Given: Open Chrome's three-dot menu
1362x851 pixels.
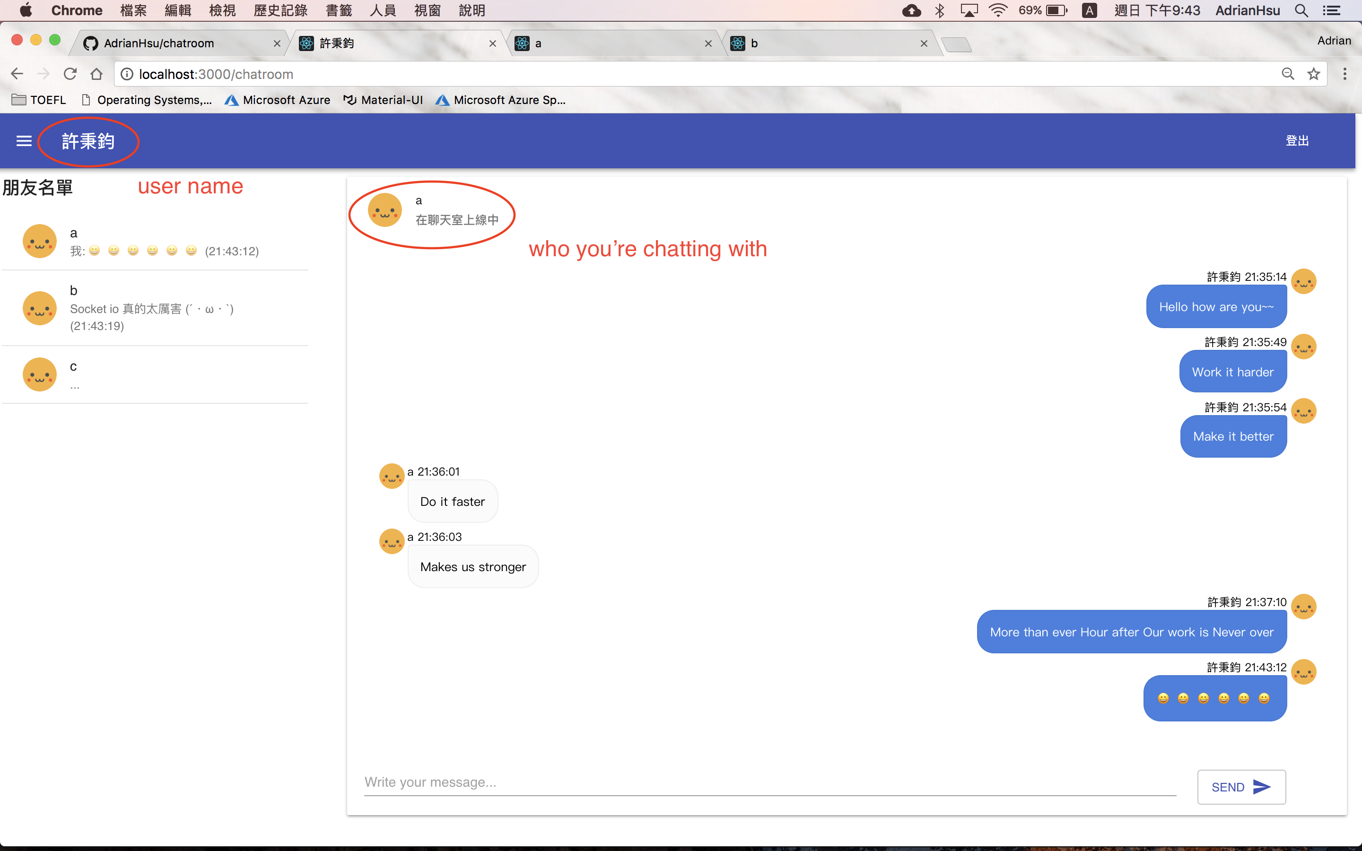Looking at the screenshot, I should 1345,74.
